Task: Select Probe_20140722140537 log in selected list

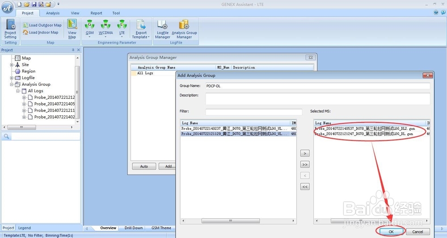Action: pyautogui.click(x=372, y=129)
